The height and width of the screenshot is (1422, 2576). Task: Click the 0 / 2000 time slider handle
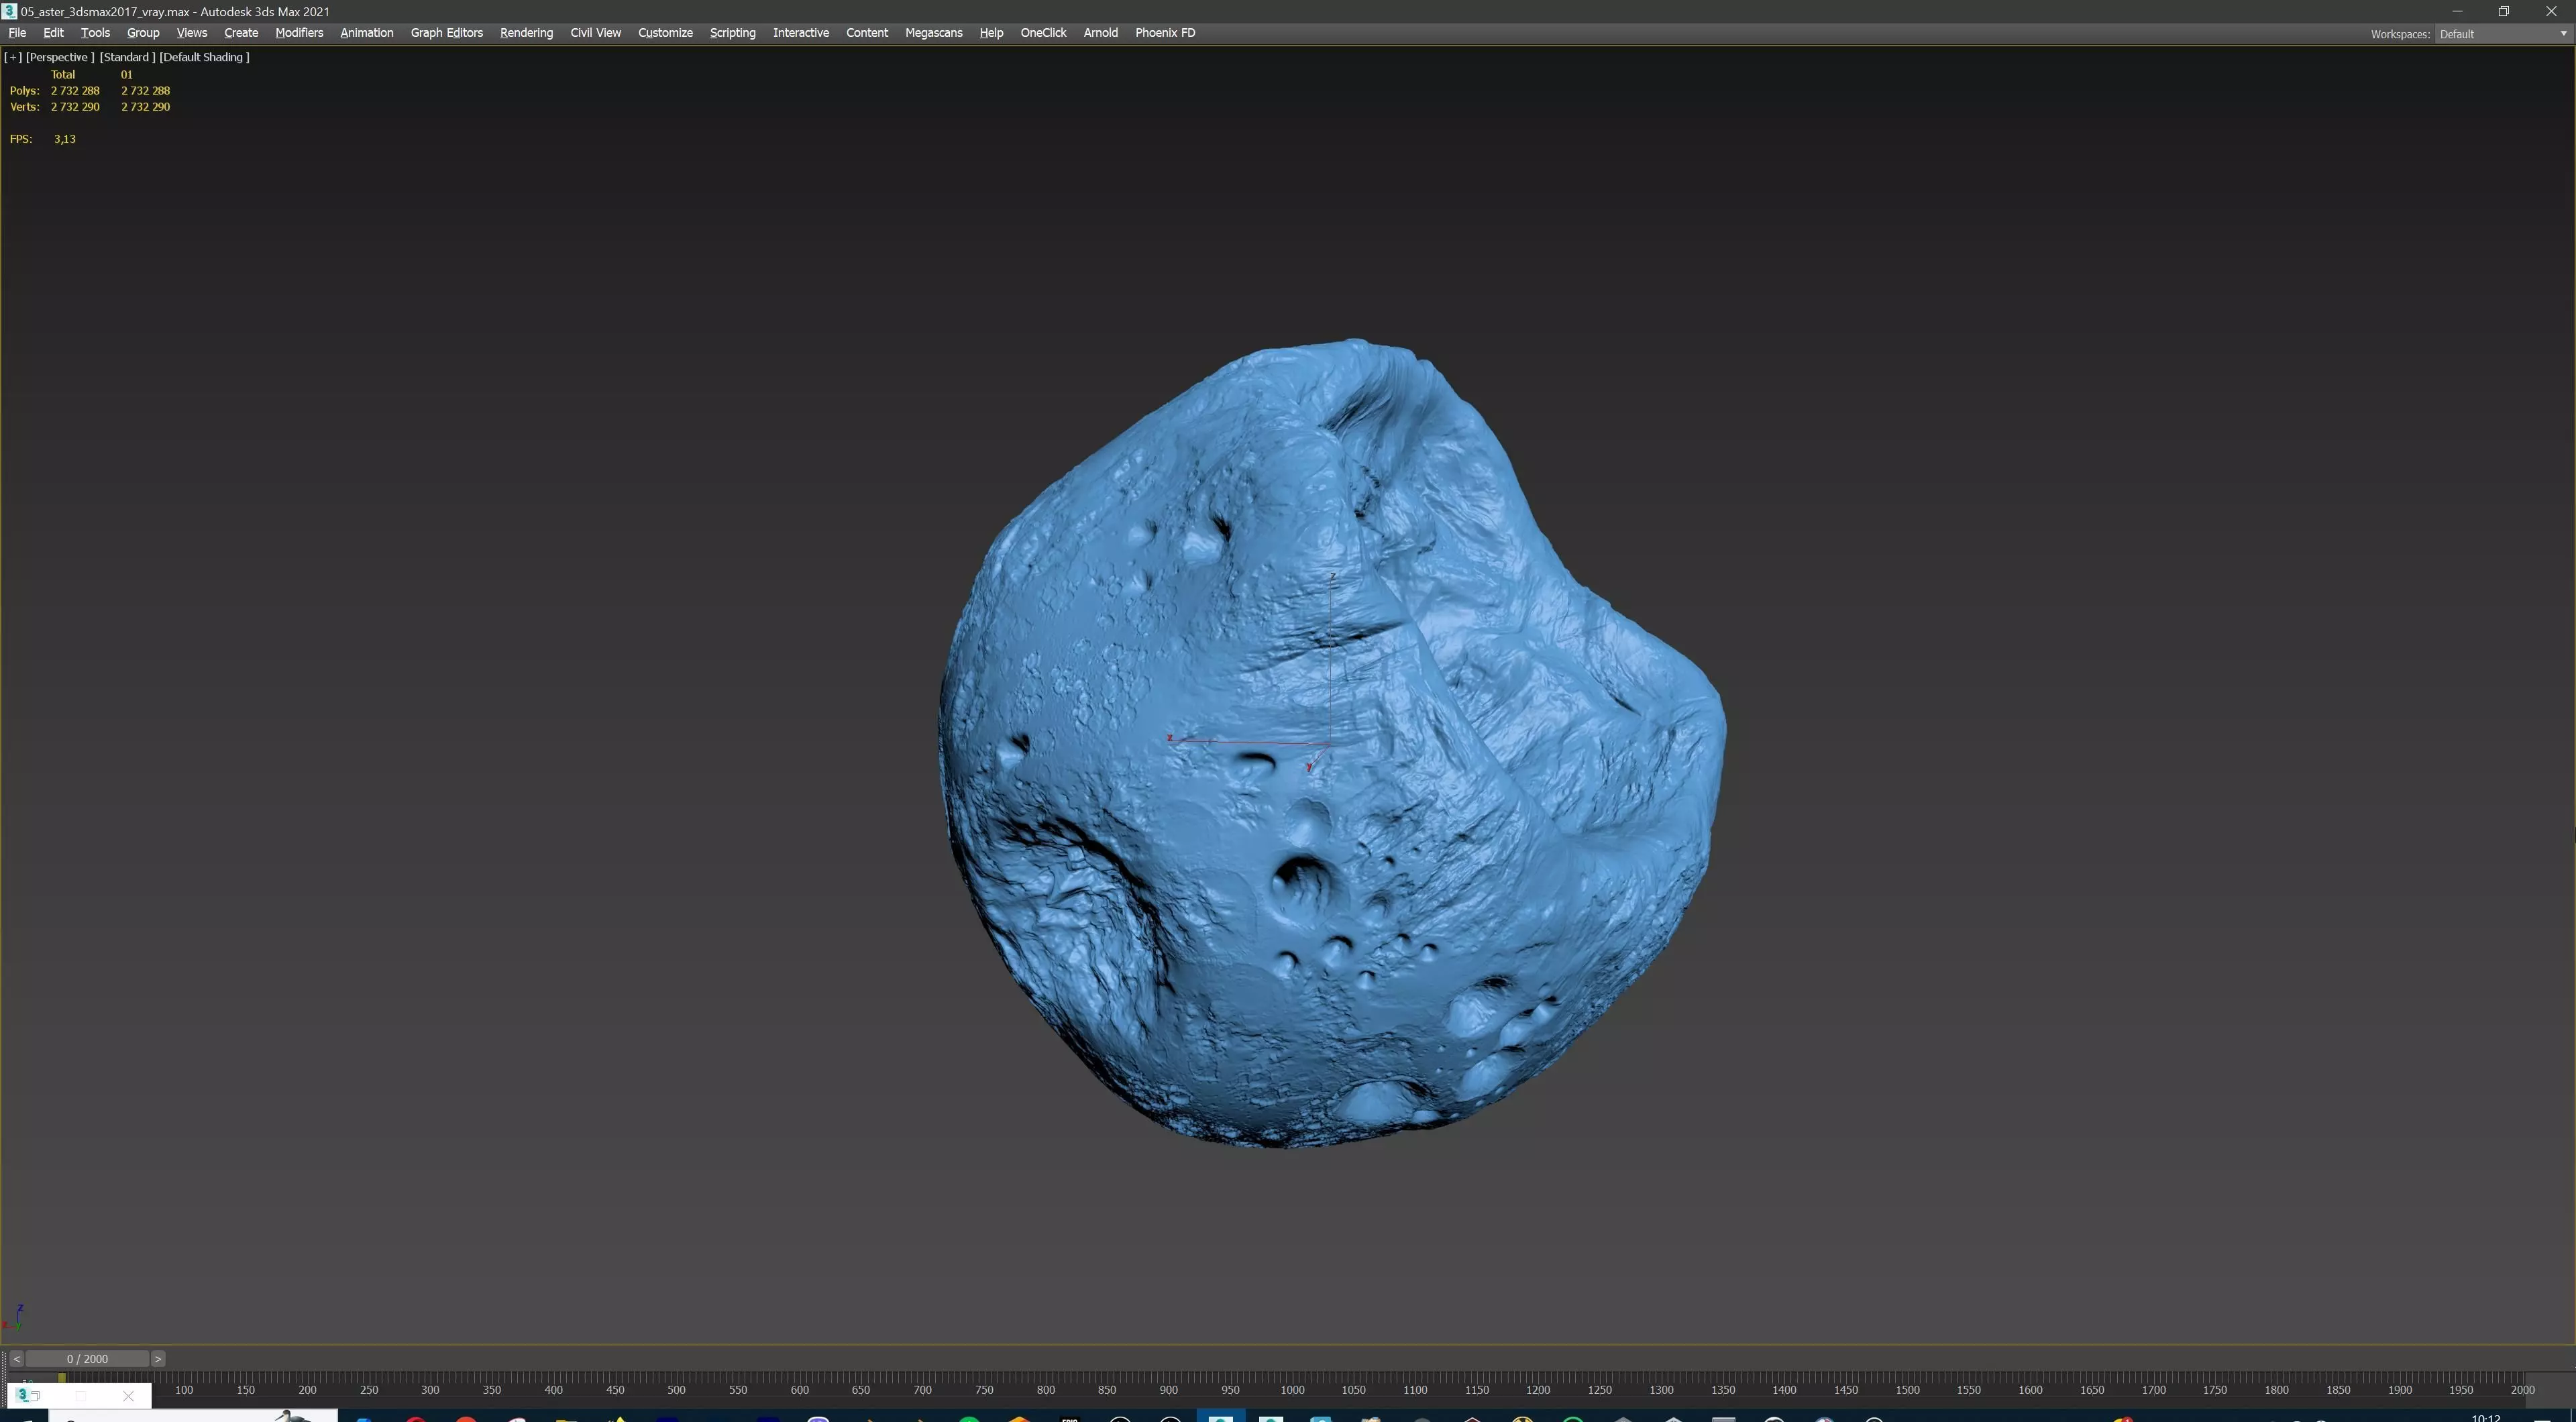(87, 1358)
